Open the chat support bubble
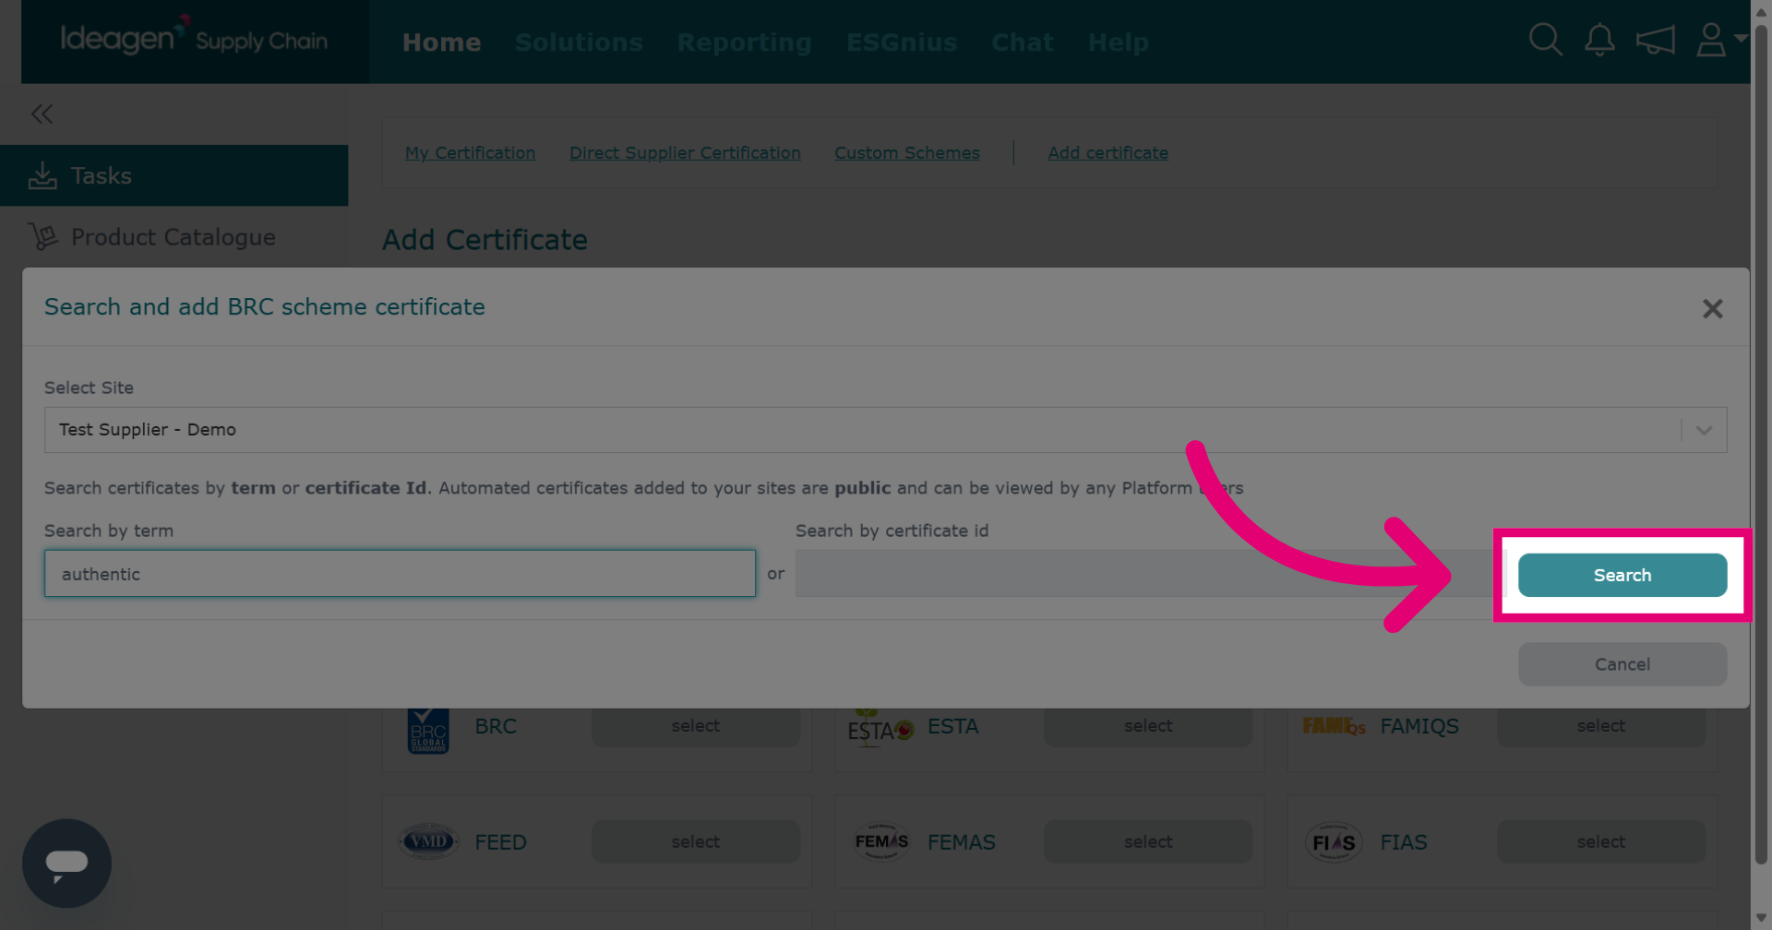 66,863
